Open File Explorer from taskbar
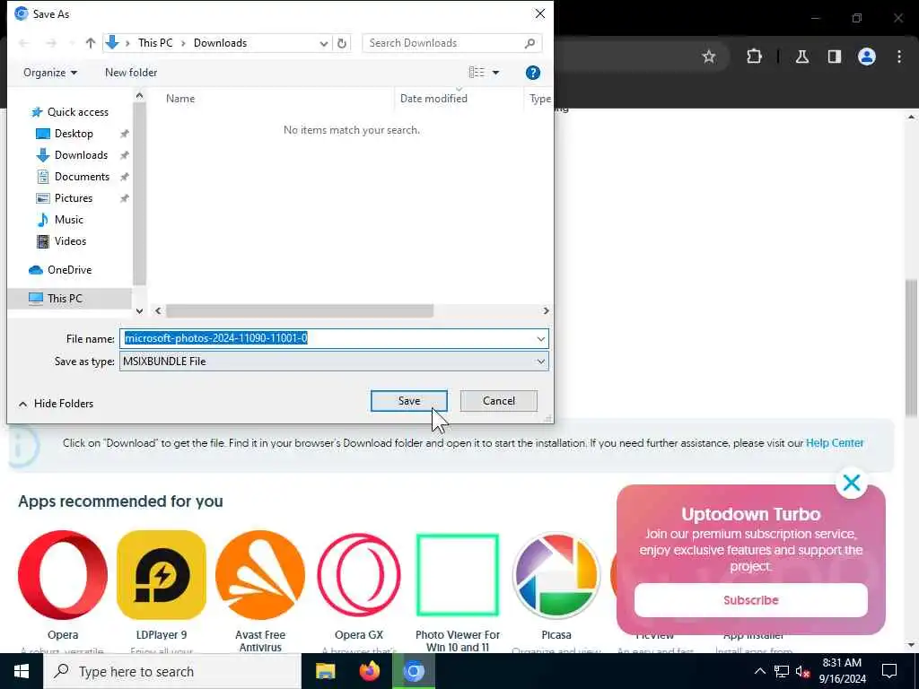This screenshot has height=689, width=919. point(325,671)
